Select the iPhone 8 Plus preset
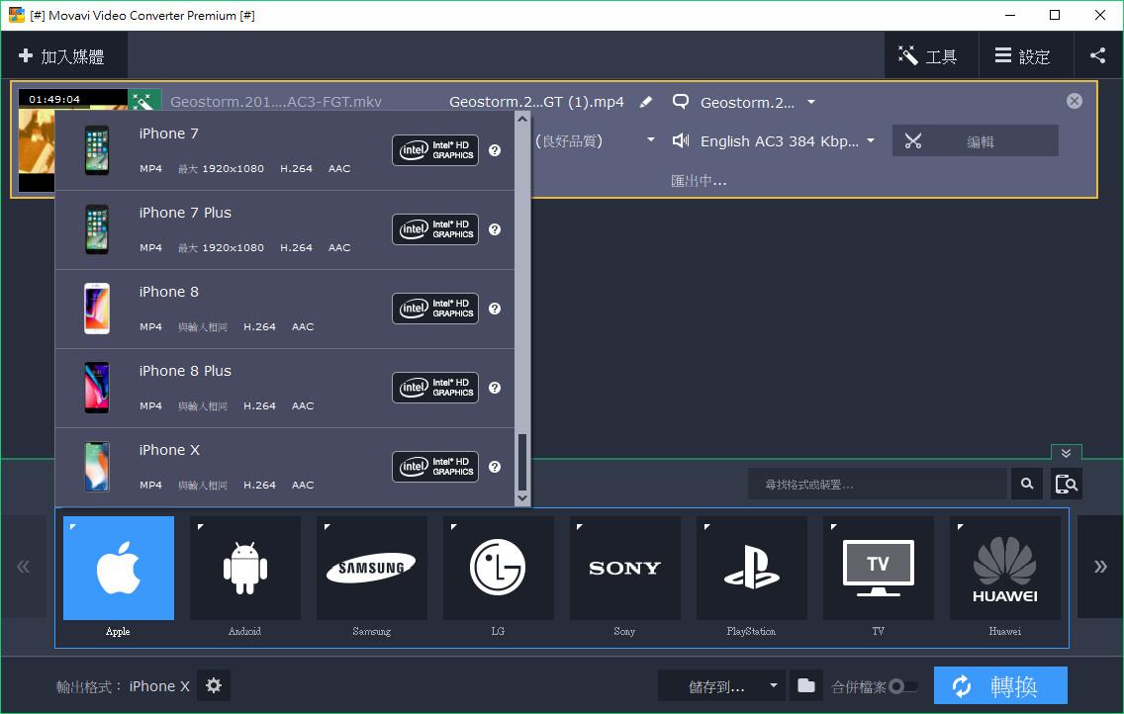 (x=285, y=389)
